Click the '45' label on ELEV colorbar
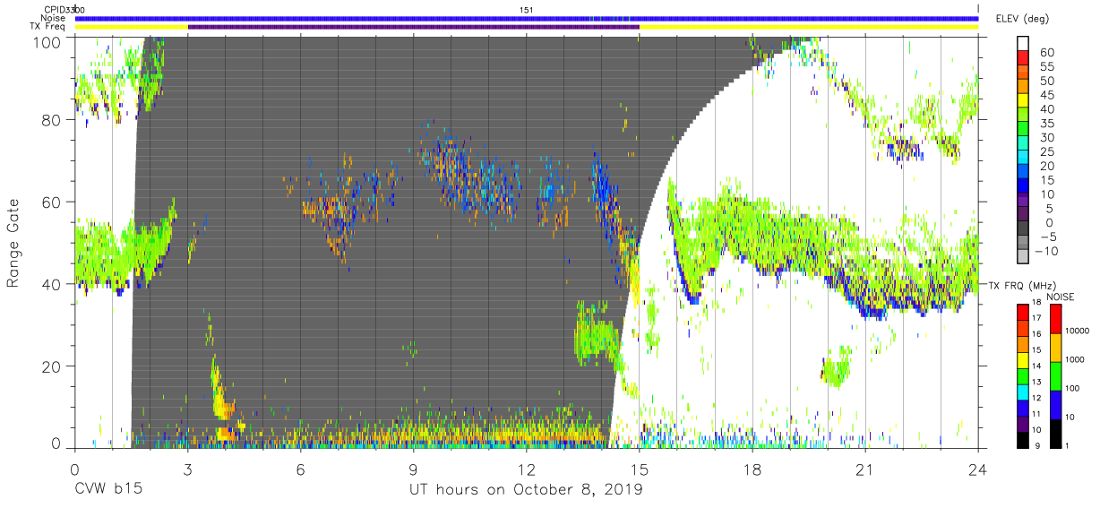This screenshot has width=1100, height=508. coord(1046,95)
